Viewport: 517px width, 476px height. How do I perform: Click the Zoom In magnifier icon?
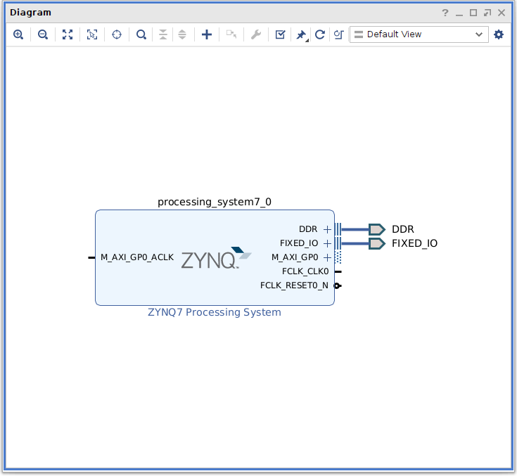pyautogui.click(x=18, y=34)
